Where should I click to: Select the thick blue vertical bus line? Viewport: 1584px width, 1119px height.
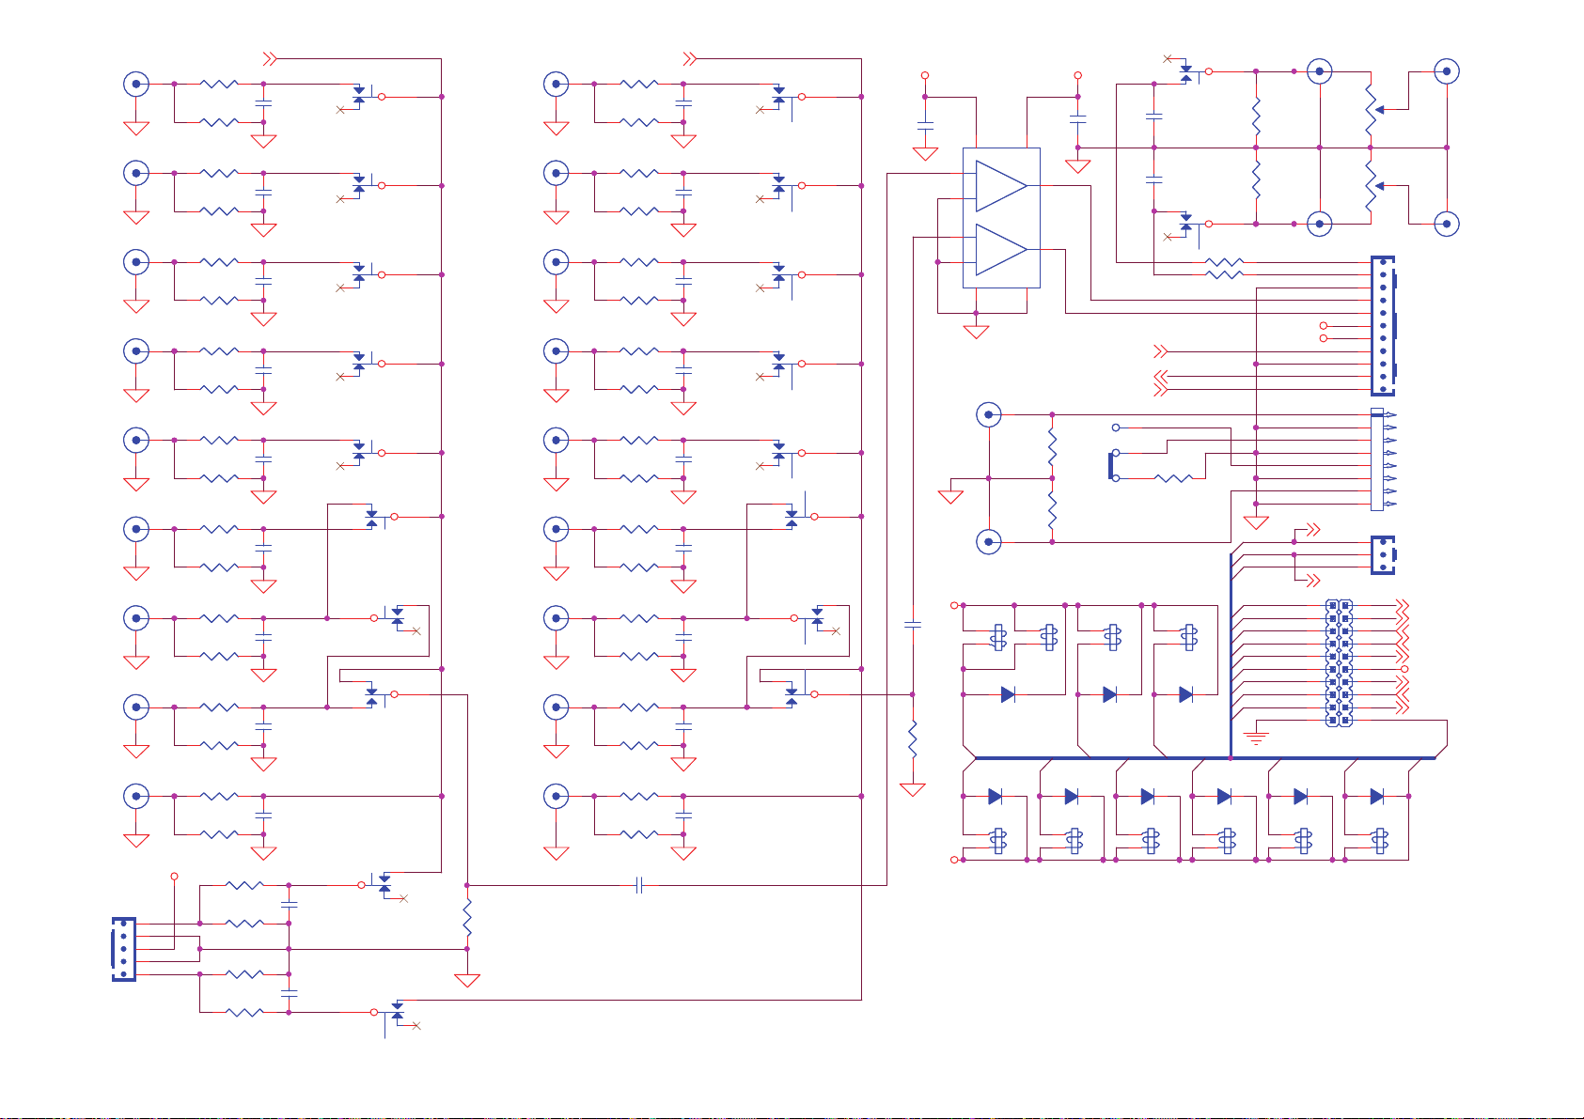(1231, 656)
